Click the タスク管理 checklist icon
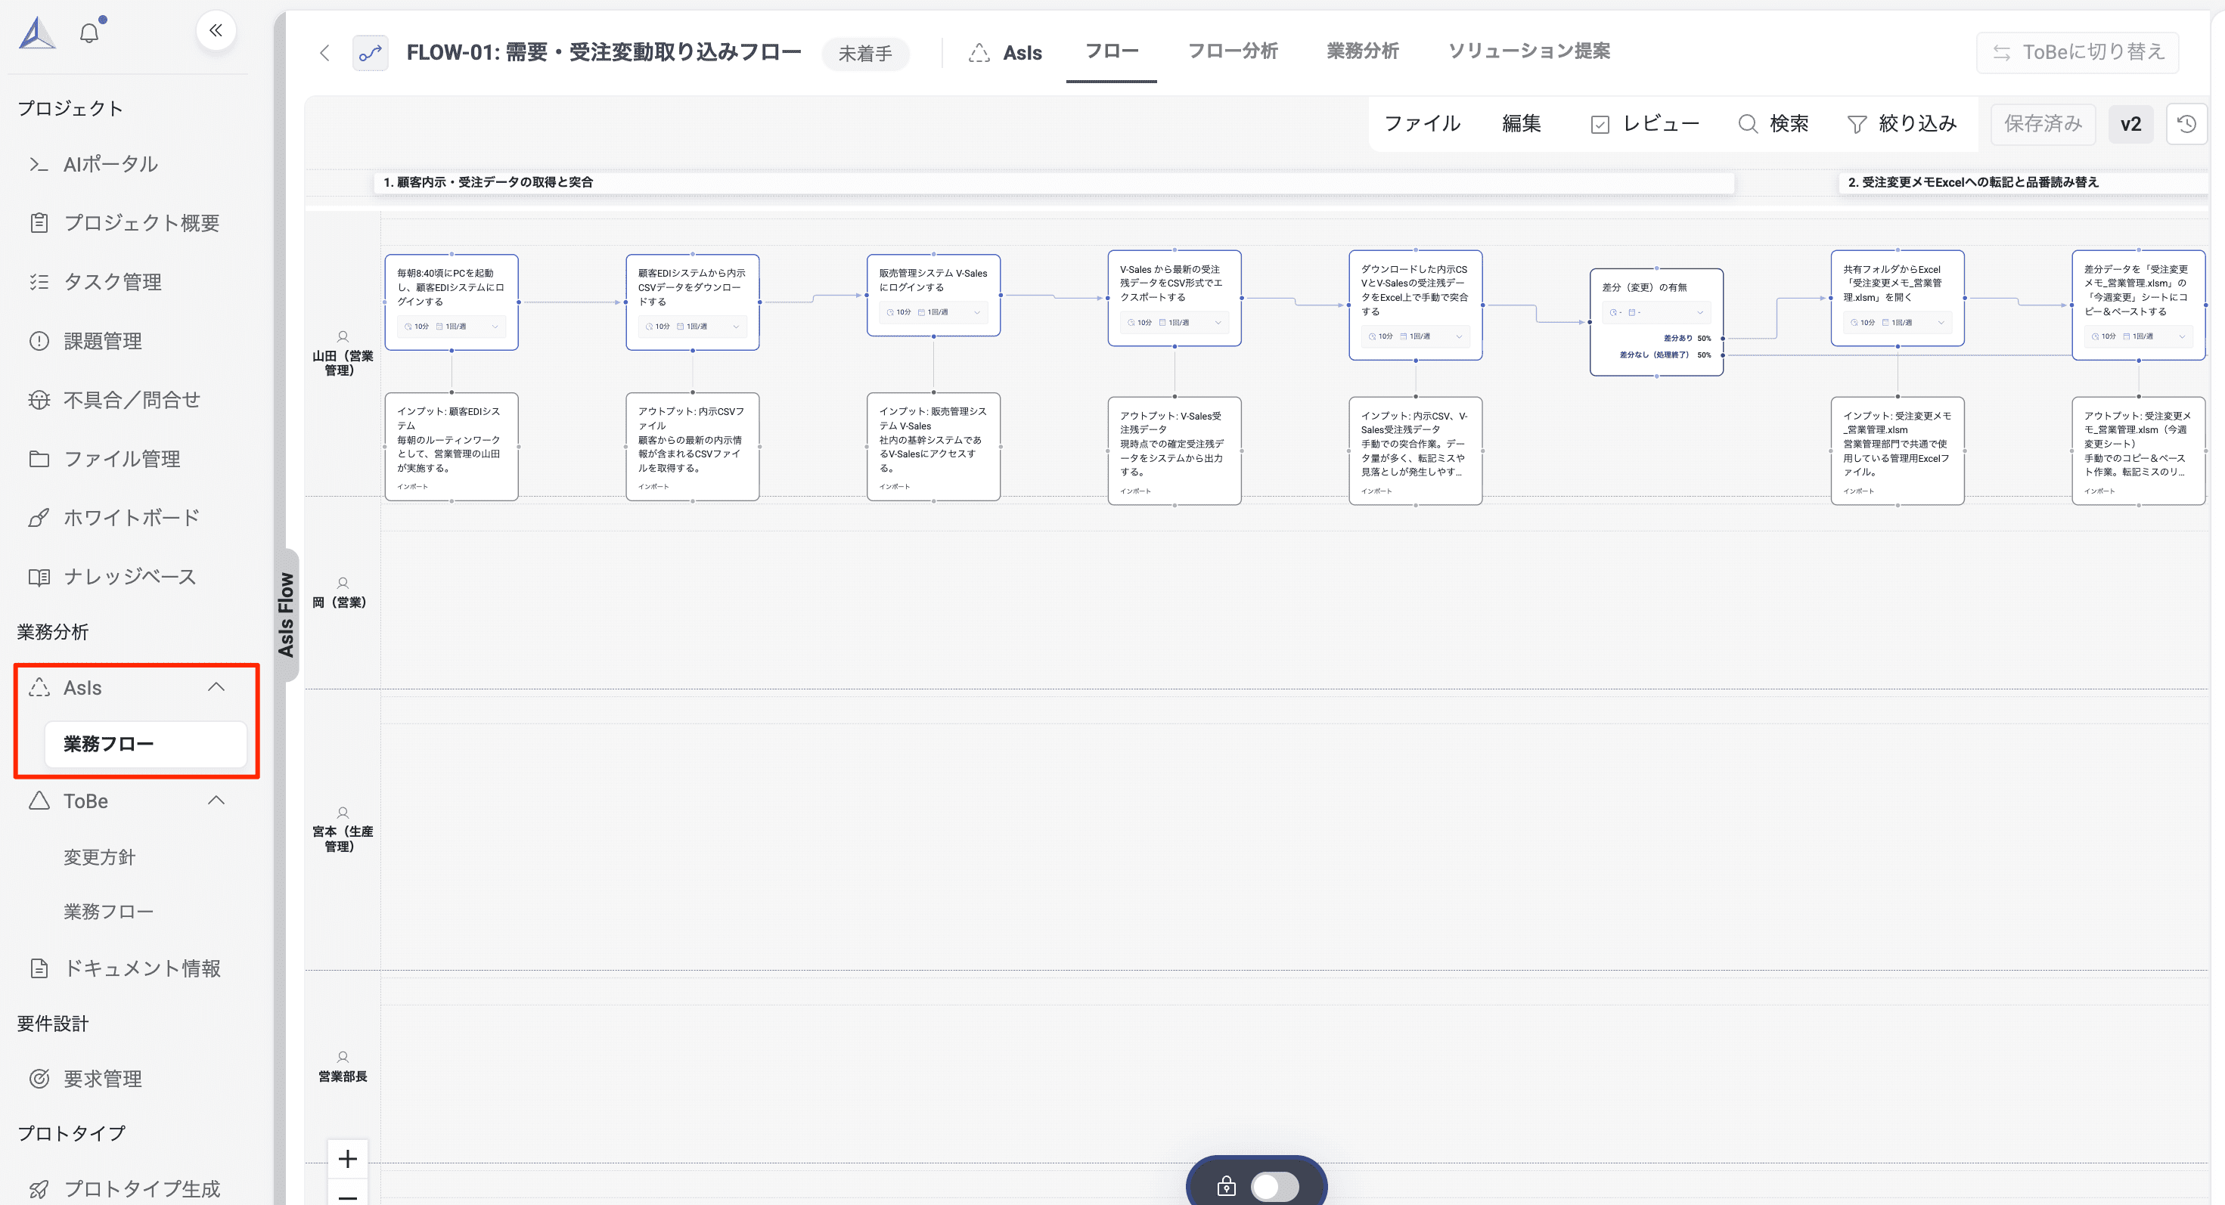The width and height of the screenshot is (2225, 1205). (39, 281)
